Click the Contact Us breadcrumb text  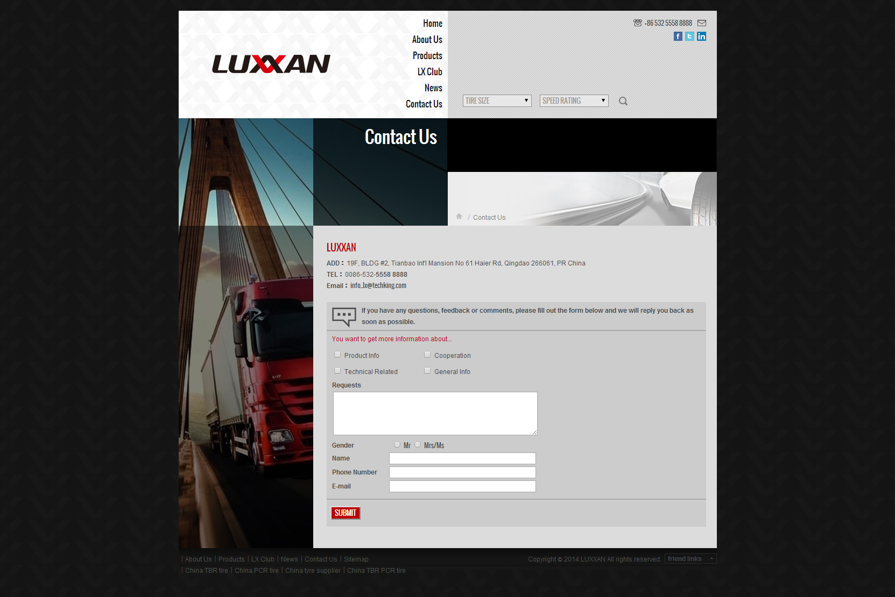pos(489,218)
